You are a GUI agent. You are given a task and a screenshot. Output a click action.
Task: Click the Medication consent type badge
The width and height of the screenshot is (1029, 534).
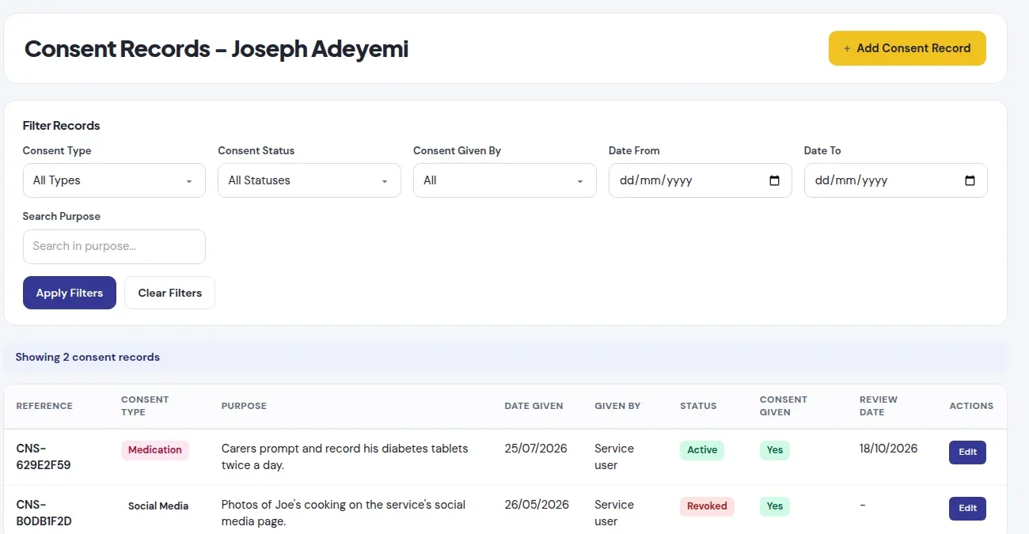tap(155, 450)
